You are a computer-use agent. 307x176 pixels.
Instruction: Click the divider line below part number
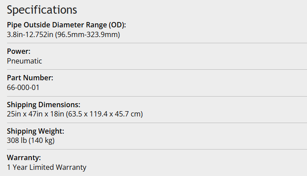coord(157,96)
